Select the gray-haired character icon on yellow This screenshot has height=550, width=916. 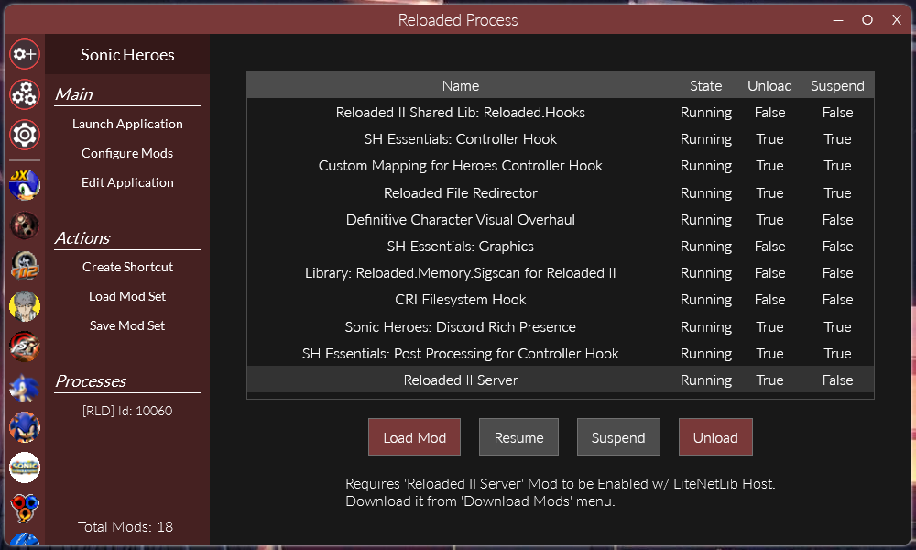coord(25,305)
